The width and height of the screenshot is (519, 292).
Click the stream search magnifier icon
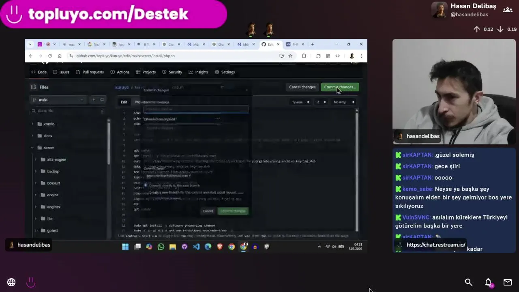click(x=469, y=282)
